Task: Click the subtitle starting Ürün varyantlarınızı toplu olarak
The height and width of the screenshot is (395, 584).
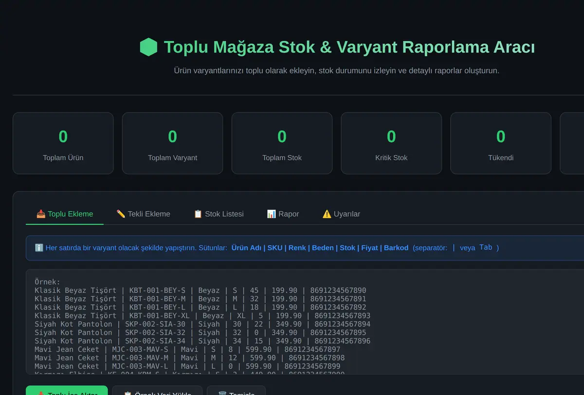Action: (336, 71)
